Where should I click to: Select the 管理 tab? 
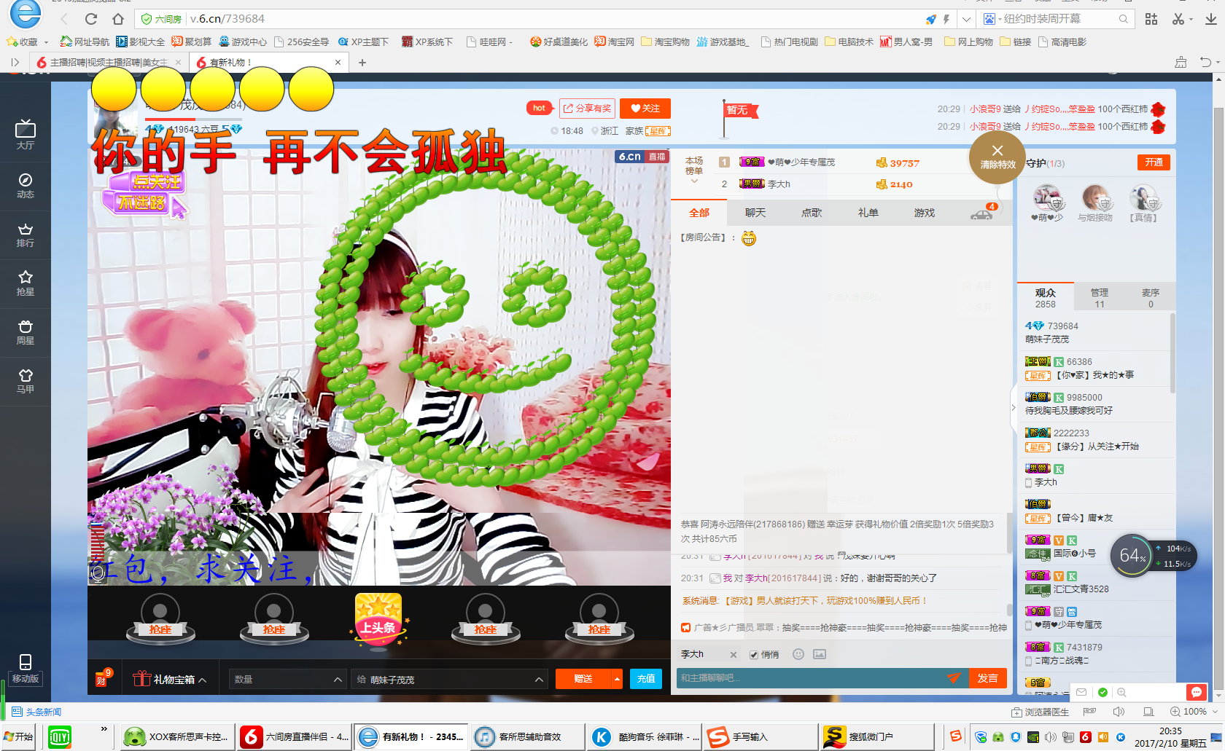click(x=1099, y=297)
